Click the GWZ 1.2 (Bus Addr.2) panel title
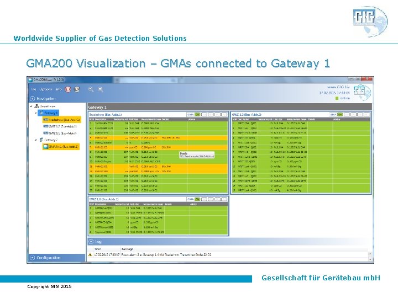Image resolution: width=398 pixels, height=298 pixels. [x=247, y=115]
